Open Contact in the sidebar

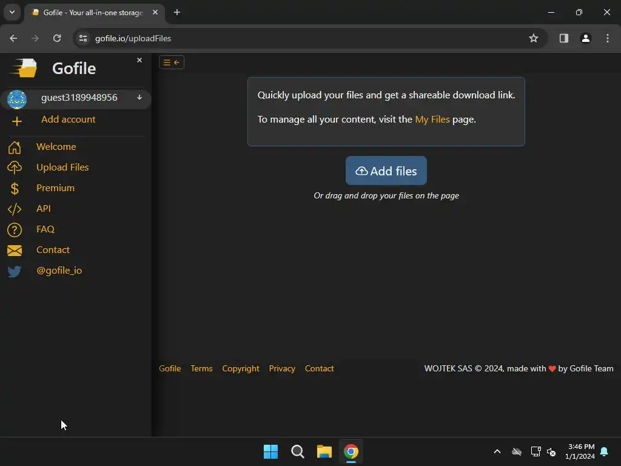53,249
